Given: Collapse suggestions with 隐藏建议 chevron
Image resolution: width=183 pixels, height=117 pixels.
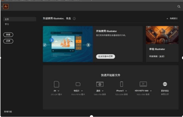Looking at the screenshot, I should [167, 19].
